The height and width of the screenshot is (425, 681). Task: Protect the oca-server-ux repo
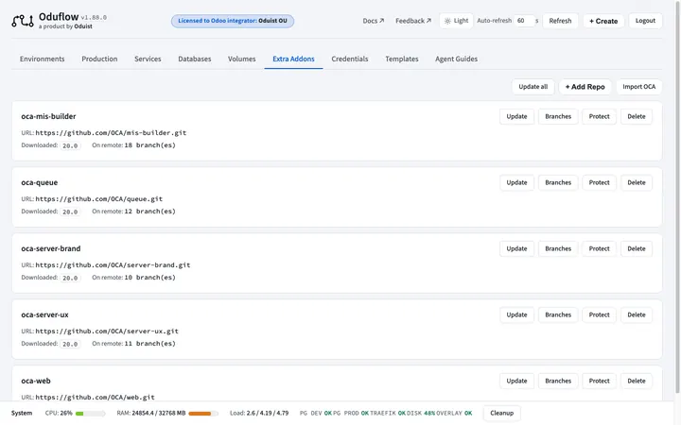click(x=600, y=314)
